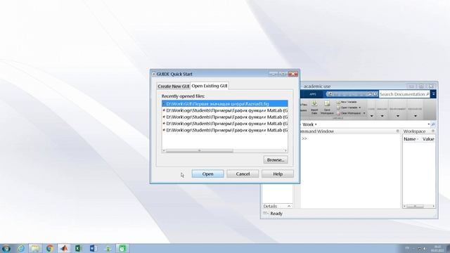
Task: Click the recent files list horizontal scrollbar
Action: 200,150
